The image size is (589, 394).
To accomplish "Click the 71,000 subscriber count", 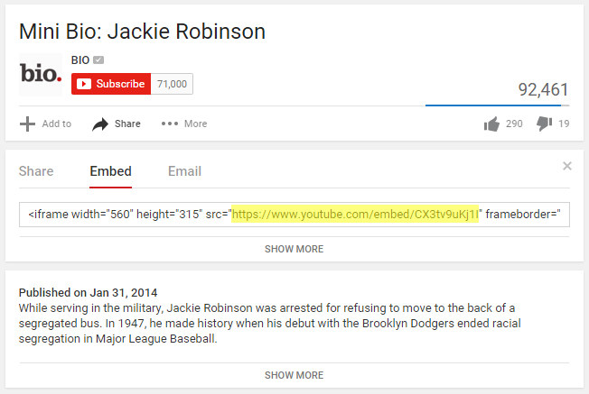I will tap(172, 84).
